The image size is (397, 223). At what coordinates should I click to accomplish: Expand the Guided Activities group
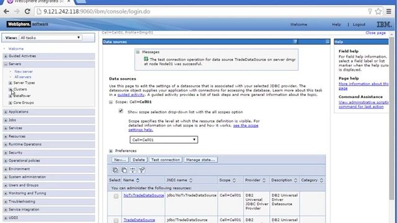[6, 56]
